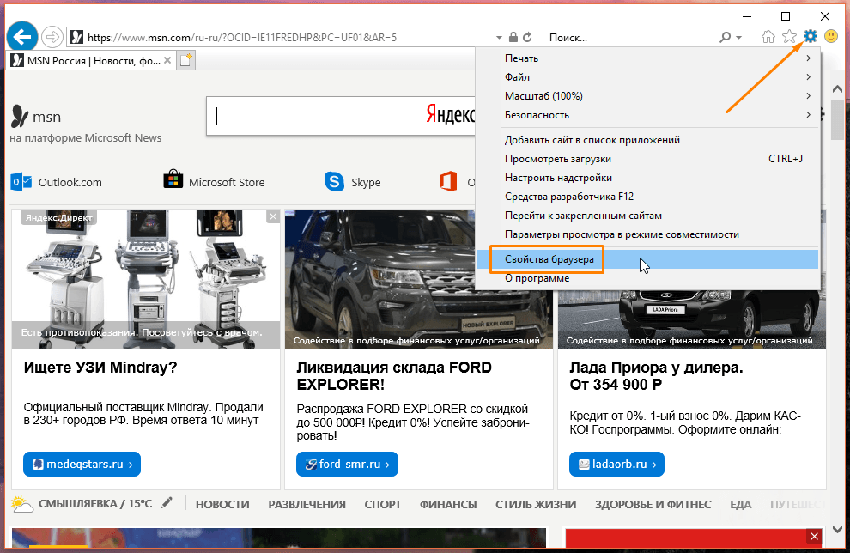Choose Перейти к закрепленным сайтам
Image resolution: width=850 pixels, height=553 pixels.
648,216
